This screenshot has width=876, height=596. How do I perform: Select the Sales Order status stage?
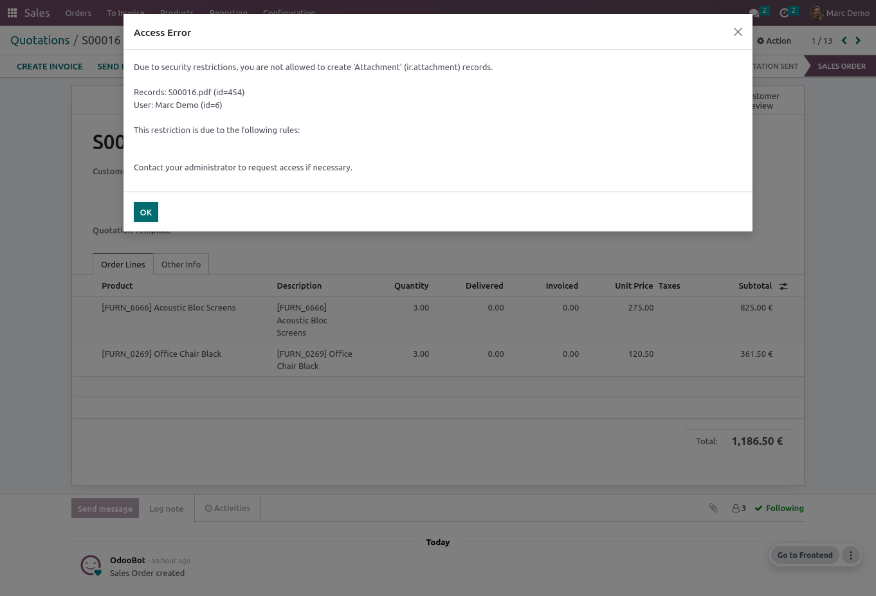point(841,66)
